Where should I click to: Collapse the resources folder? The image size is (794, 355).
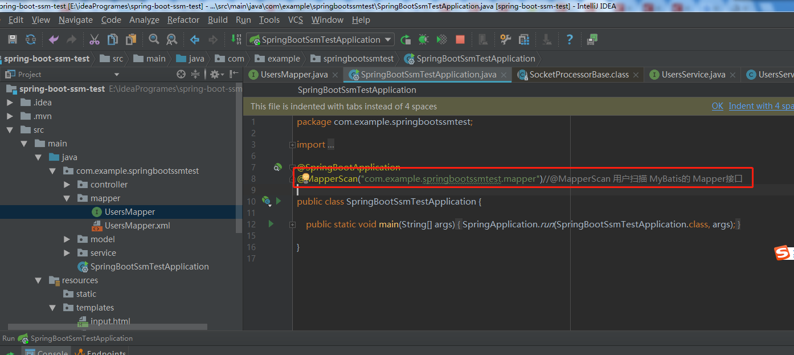point(38,280)
